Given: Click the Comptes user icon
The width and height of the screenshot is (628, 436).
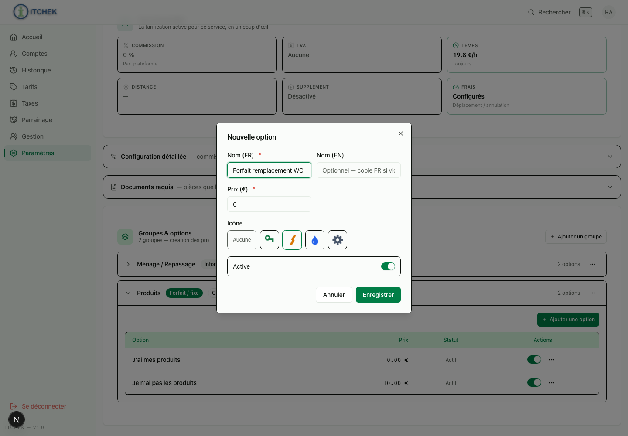Looking at the screenshot, I should 14,54.
